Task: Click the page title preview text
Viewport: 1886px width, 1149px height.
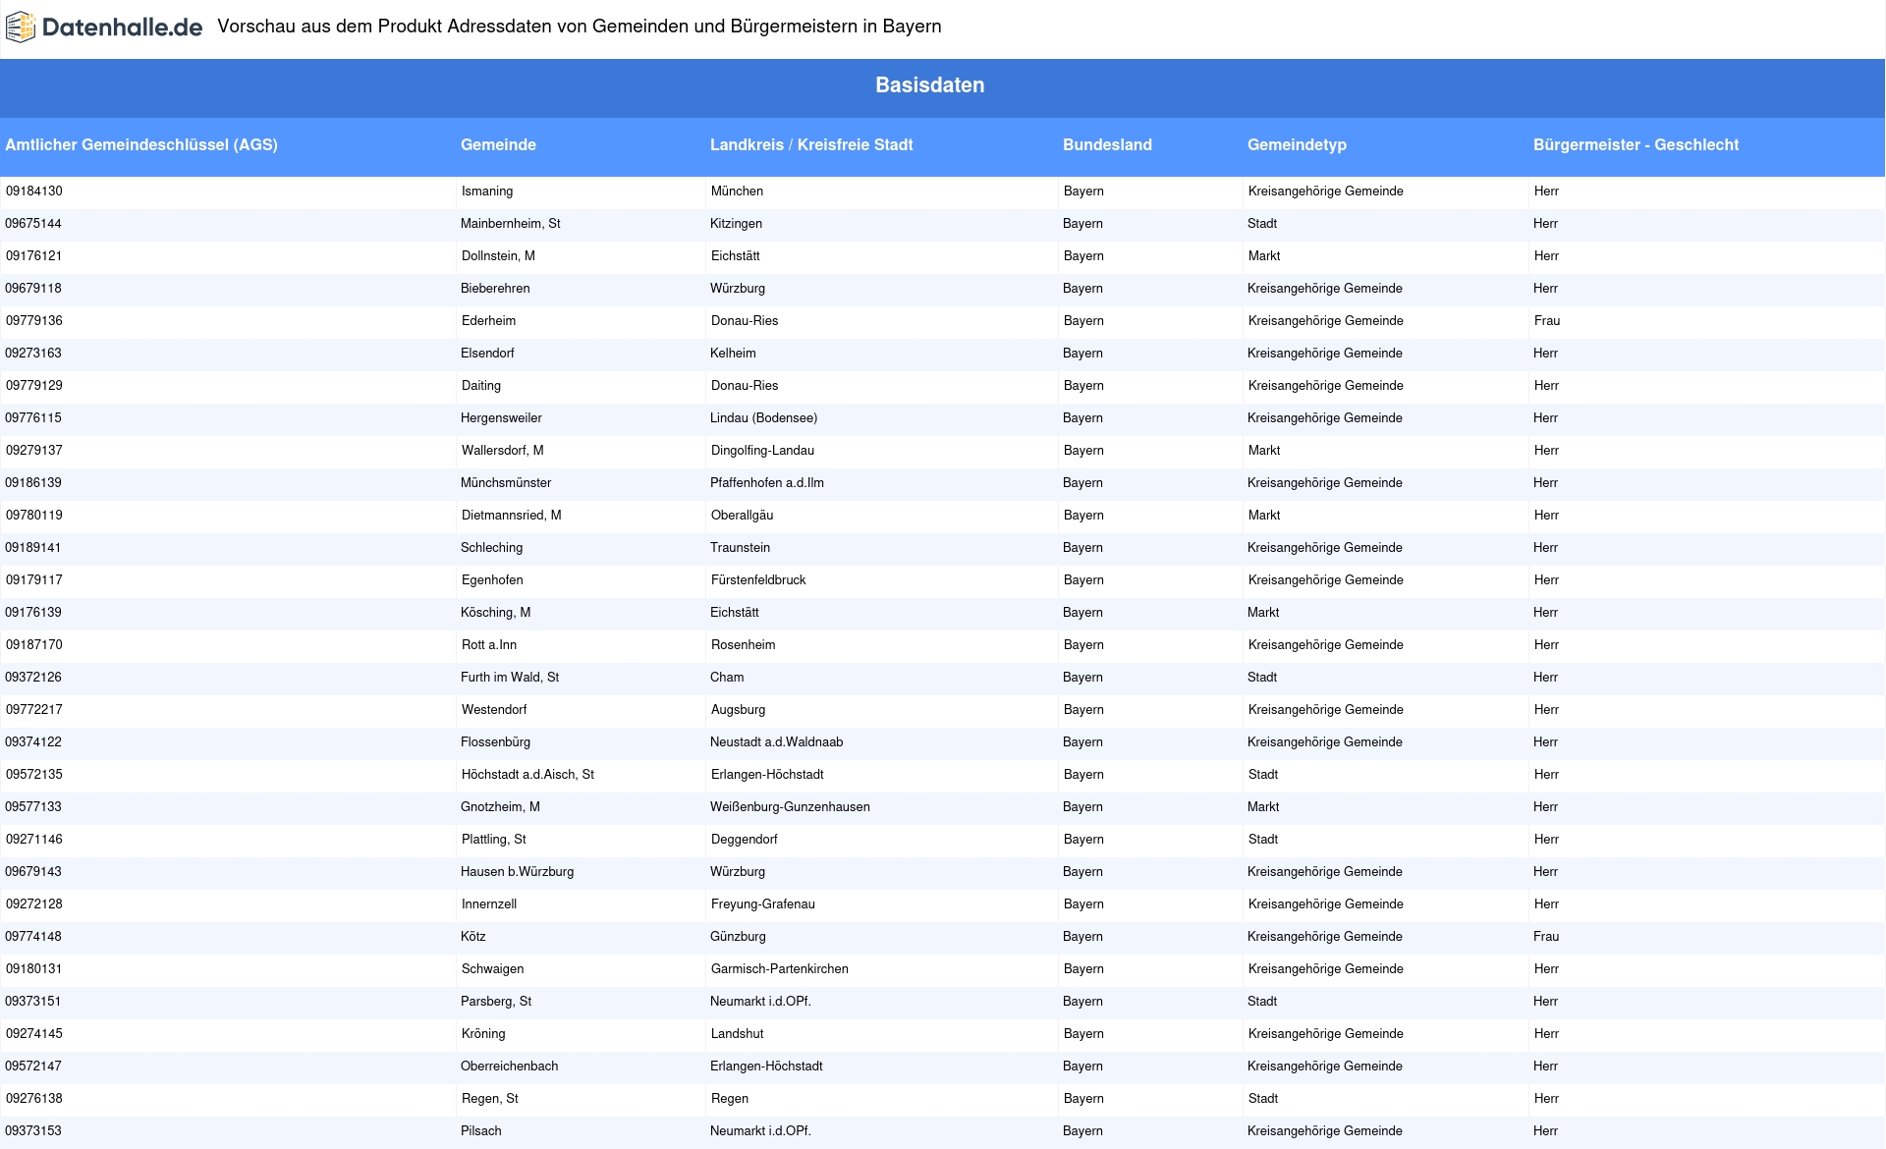Action: click(x=580, y=27)
